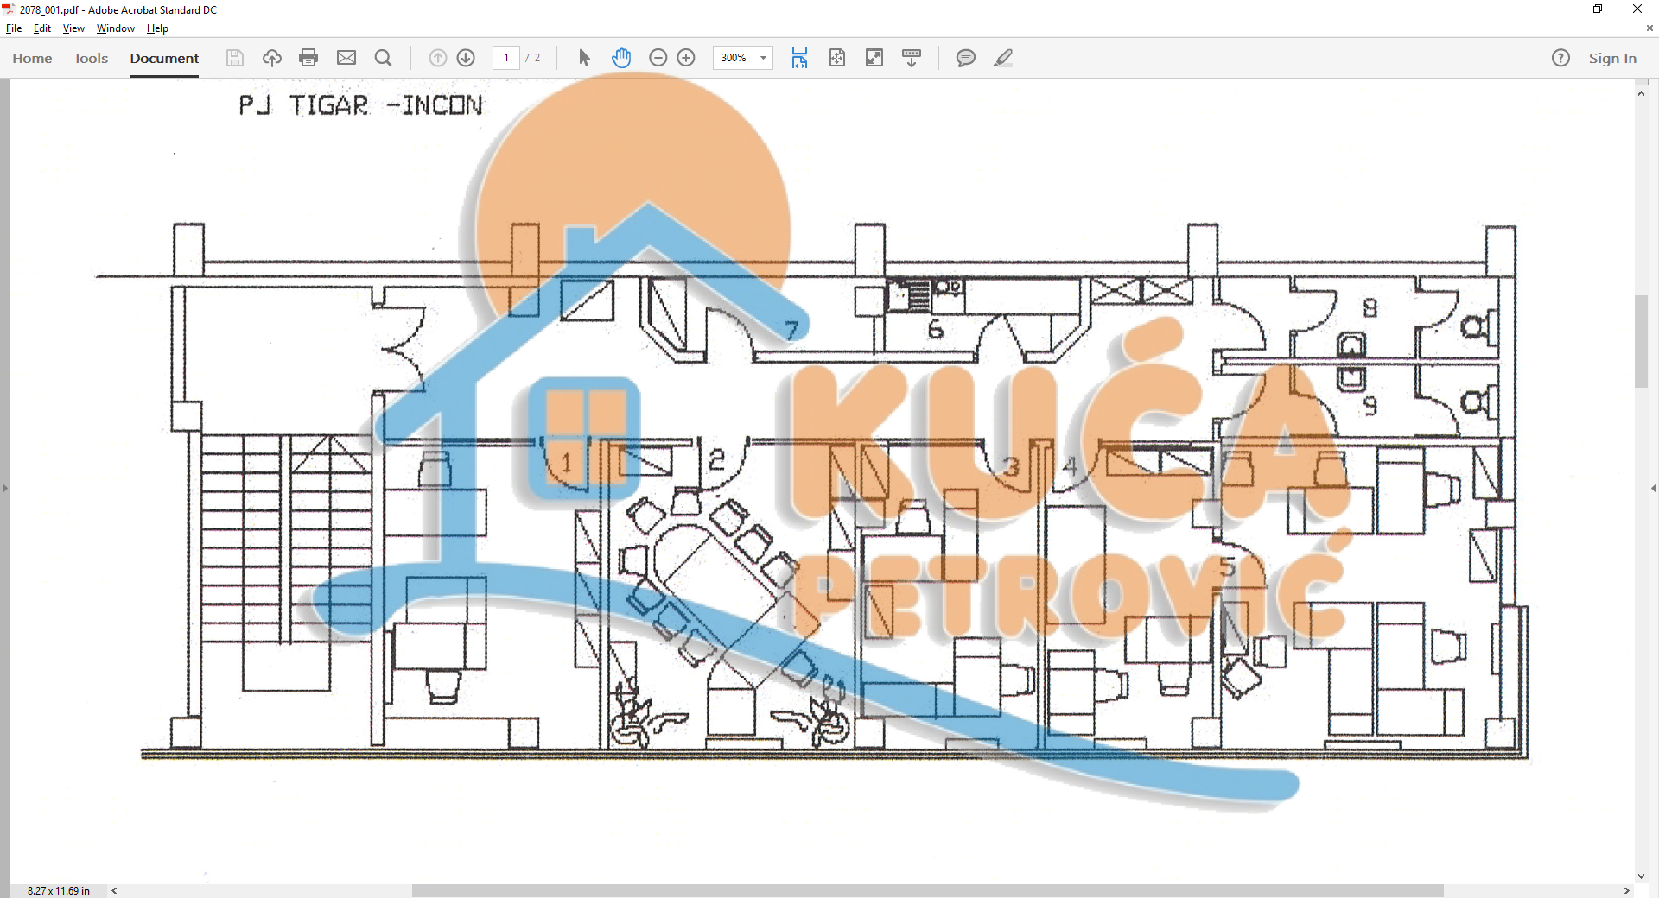
Task: Click the PJ TIGAR -INCON heading text
Action: pyautogui.click(x=360, y=105)
